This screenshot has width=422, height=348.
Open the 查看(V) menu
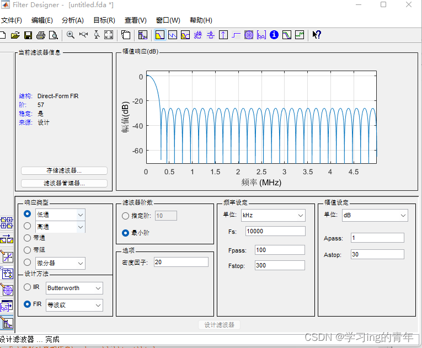pos(136,20)
